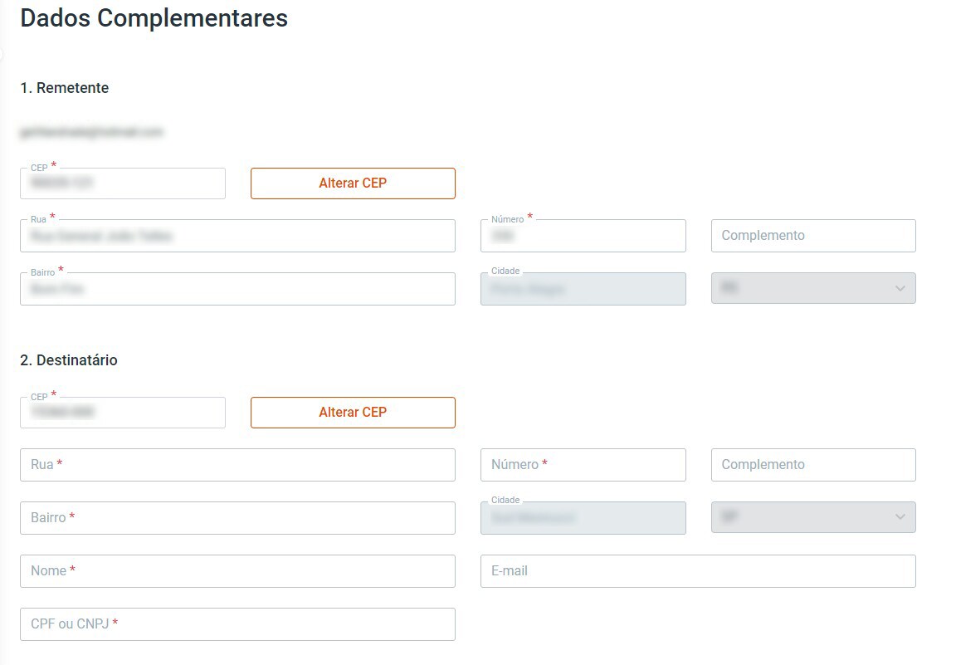
Task: Select the sender Número field
Action: 583,237
